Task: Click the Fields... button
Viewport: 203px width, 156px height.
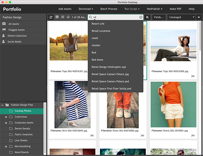Action: [x=159, y=17]
